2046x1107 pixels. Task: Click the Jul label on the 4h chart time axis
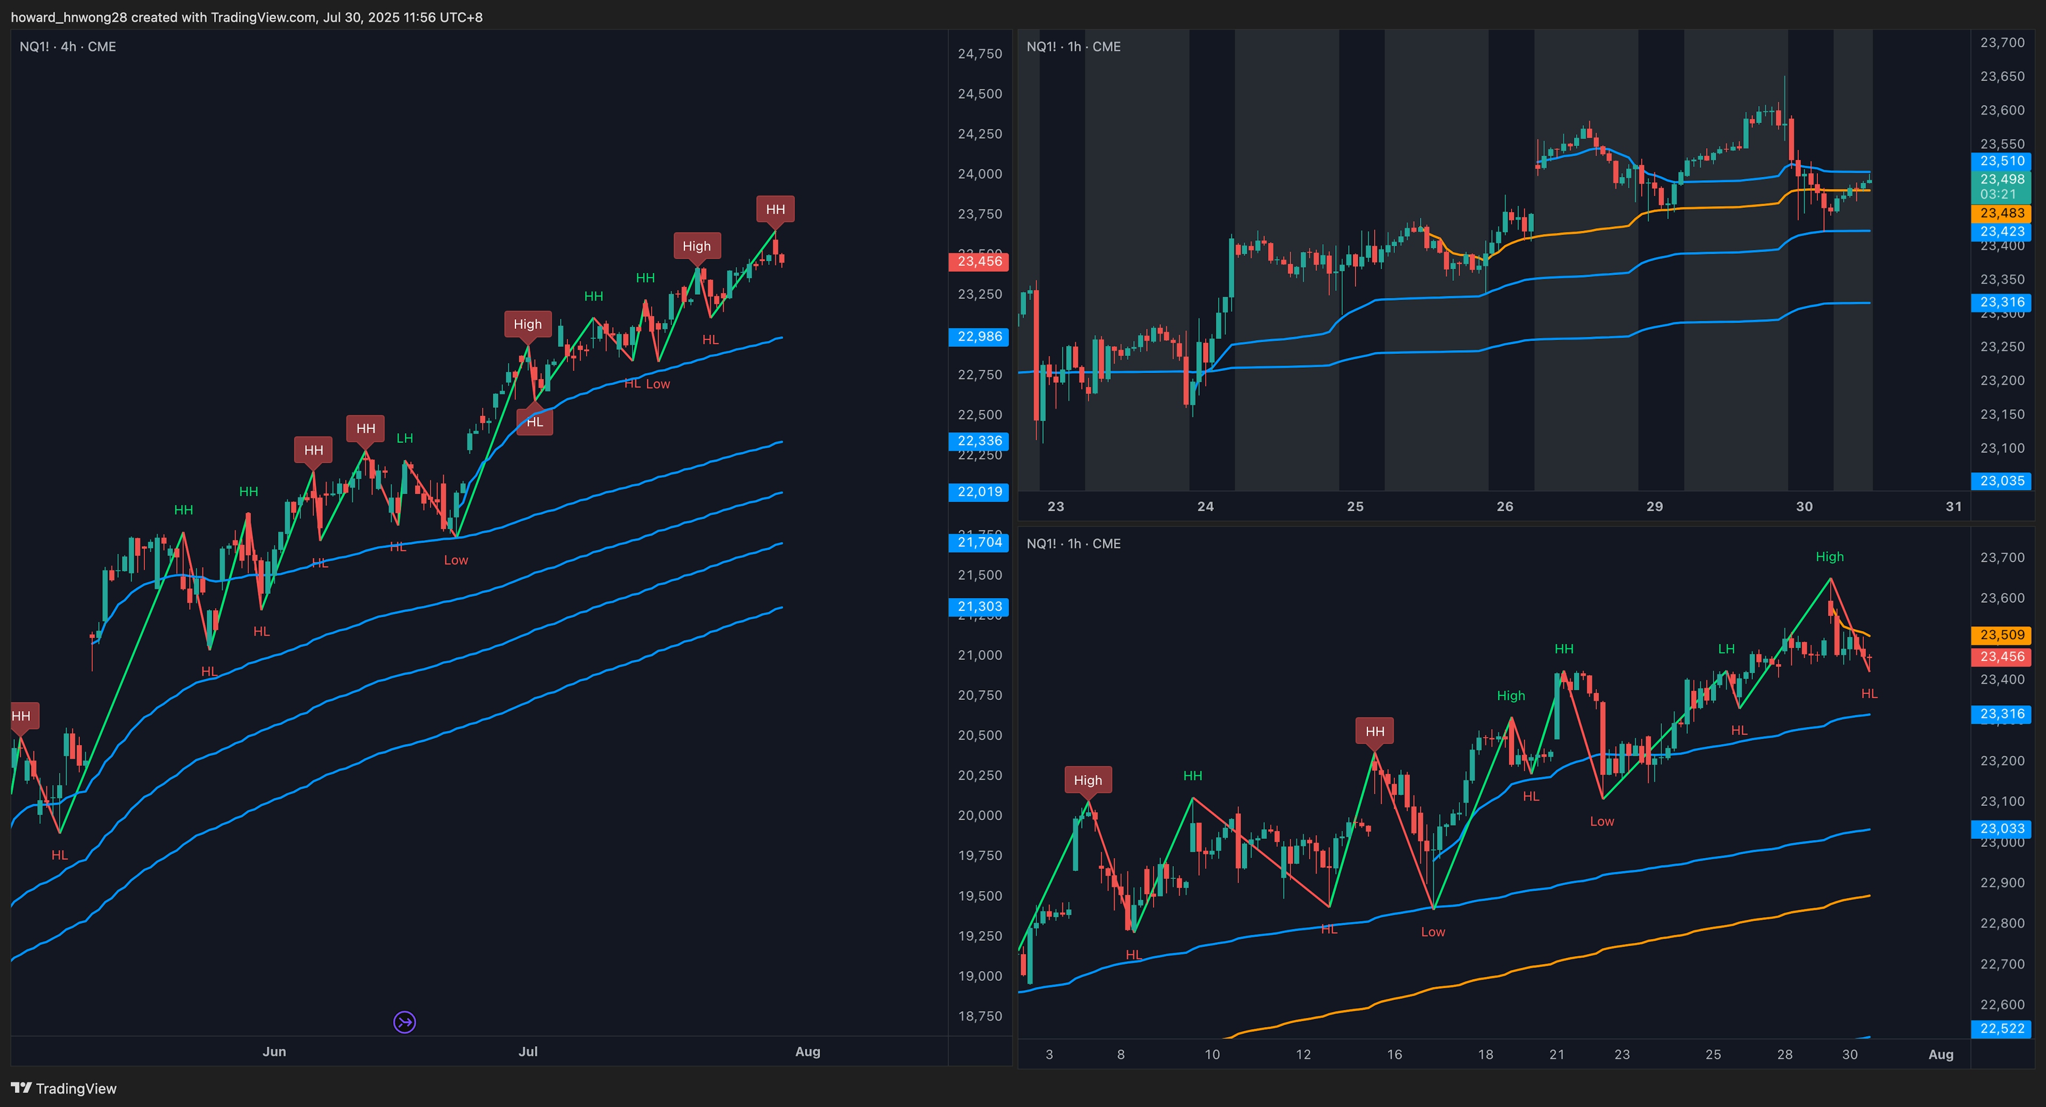[528, 1052]
